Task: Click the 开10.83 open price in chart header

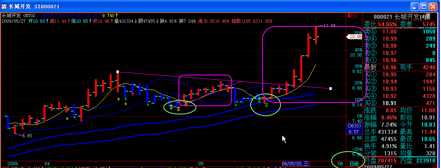Action: (x=38, y=21)
